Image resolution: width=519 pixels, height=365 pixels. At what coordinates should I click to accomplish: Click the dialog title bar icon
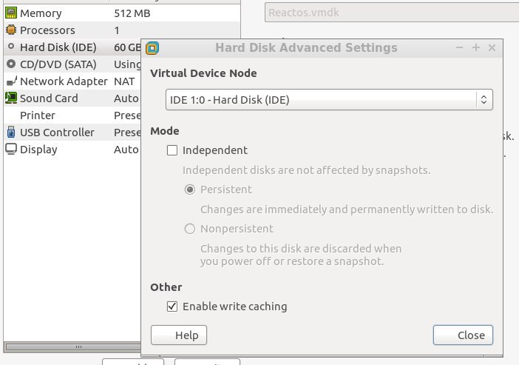(x=153, y=48)
